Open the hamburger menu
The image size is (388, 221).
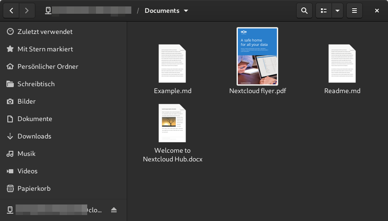point(354,11)
